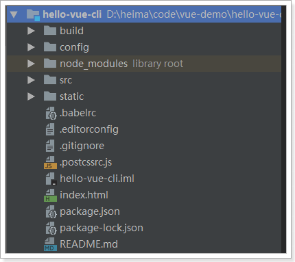The image size is (295, 262).
Task: Select the README.md file entry
Action: pos(88,244)
